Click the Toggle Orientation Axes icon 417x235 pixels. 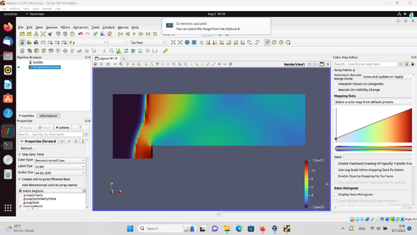(x=267, y=42)
